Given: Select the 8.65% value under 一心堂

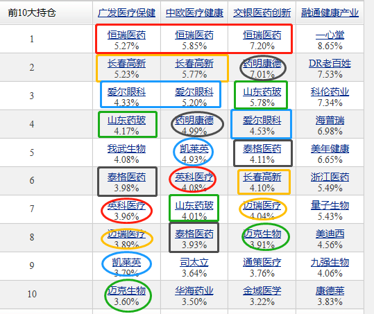Looking at the screenshot, I should (330, 46).
